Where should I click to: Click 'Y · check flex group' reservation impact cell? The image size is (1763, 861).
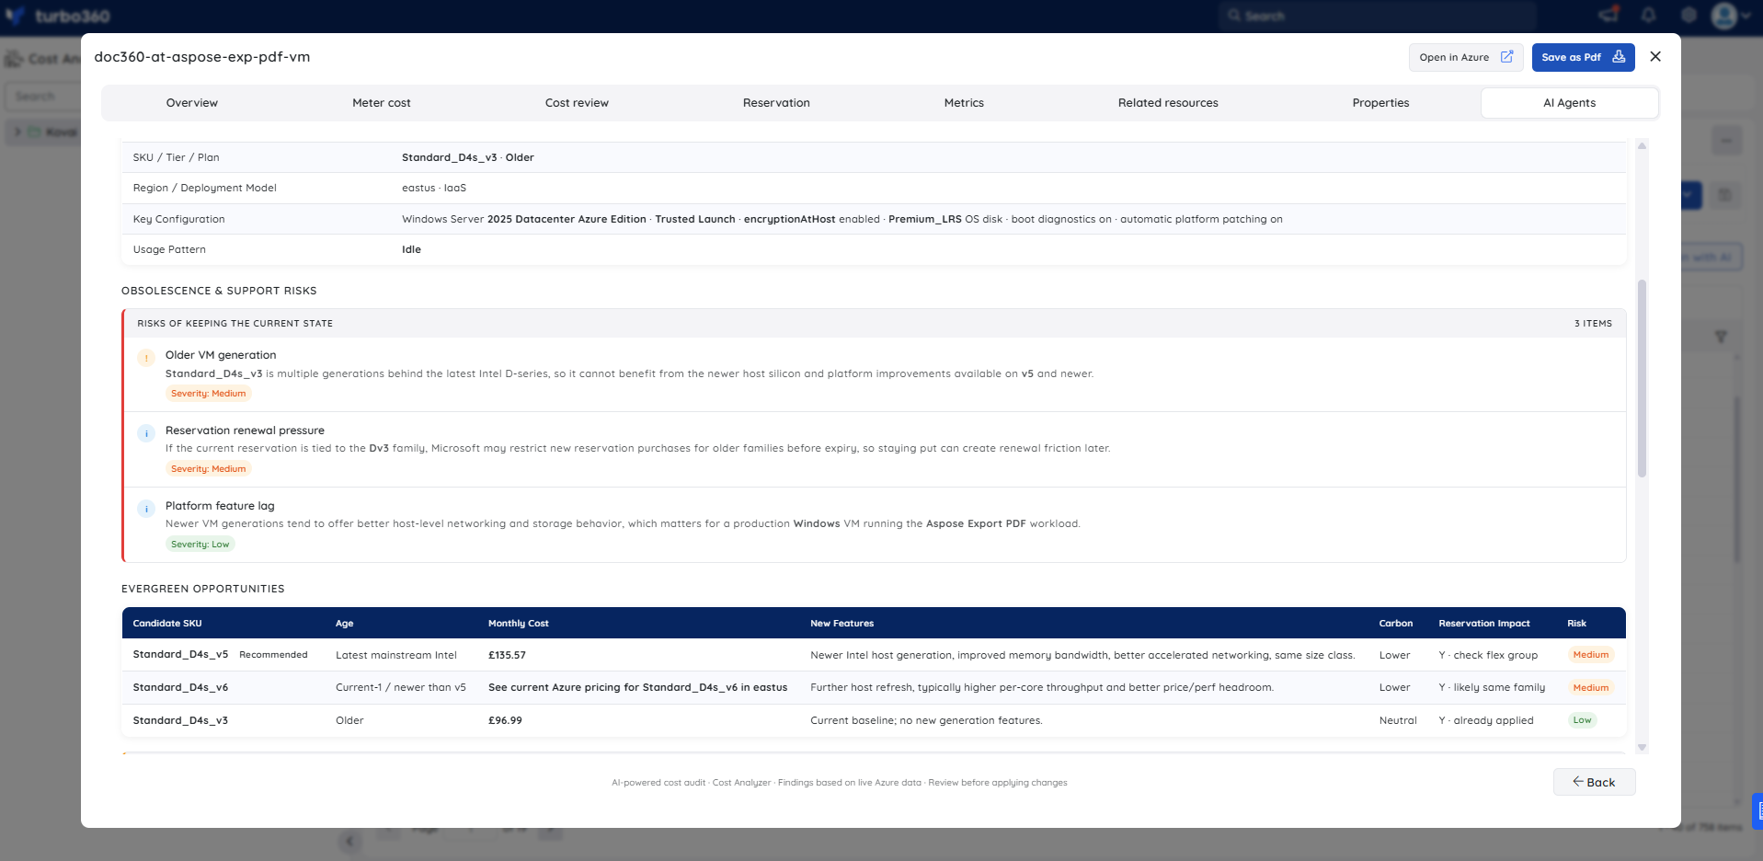click(x=1488, y=655)
